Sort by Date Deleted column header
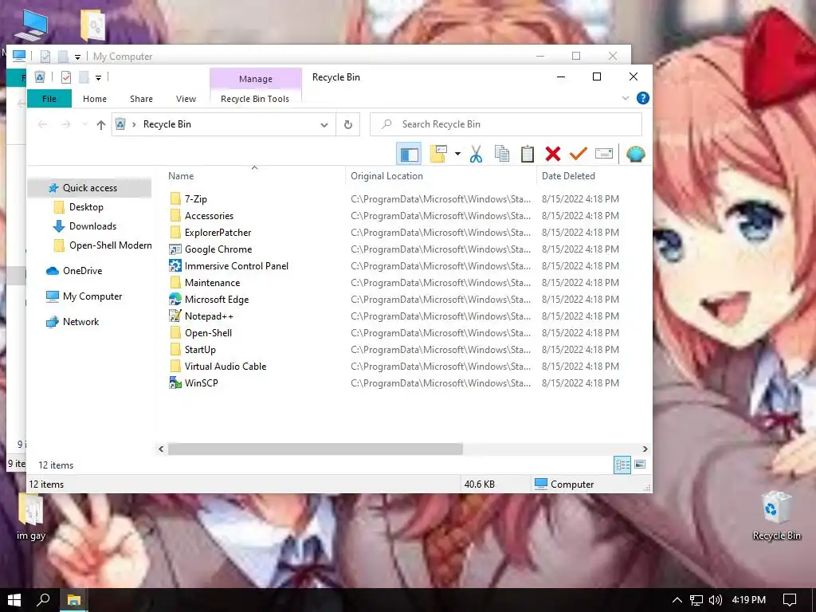The width and height of the screenshot is (816, 612). click(568, 176)
